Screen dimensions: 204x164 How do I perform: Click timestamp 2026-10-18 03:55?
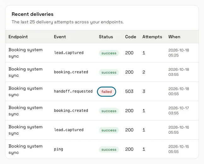coord(178,72)
